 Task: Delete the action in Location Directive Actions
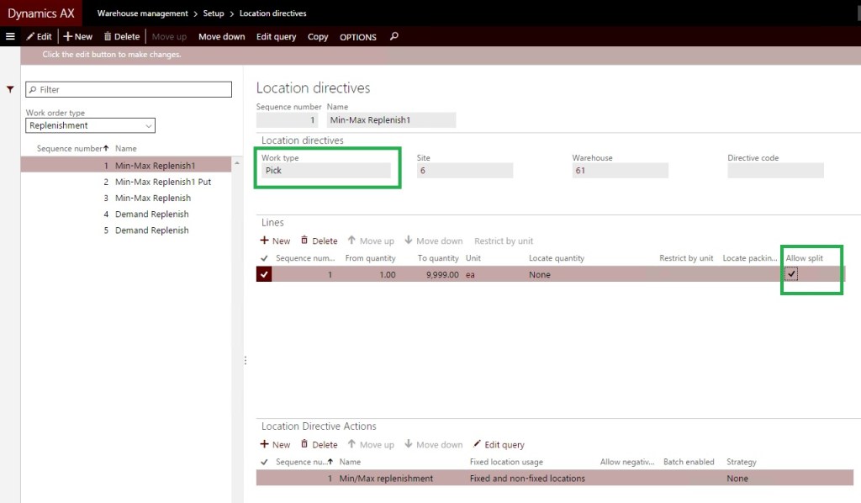pos(319,444)
